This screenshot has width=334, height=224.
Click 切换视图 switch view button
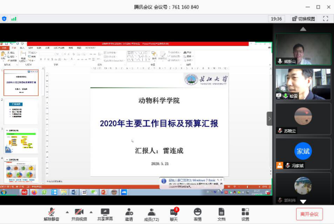(304, 19)
